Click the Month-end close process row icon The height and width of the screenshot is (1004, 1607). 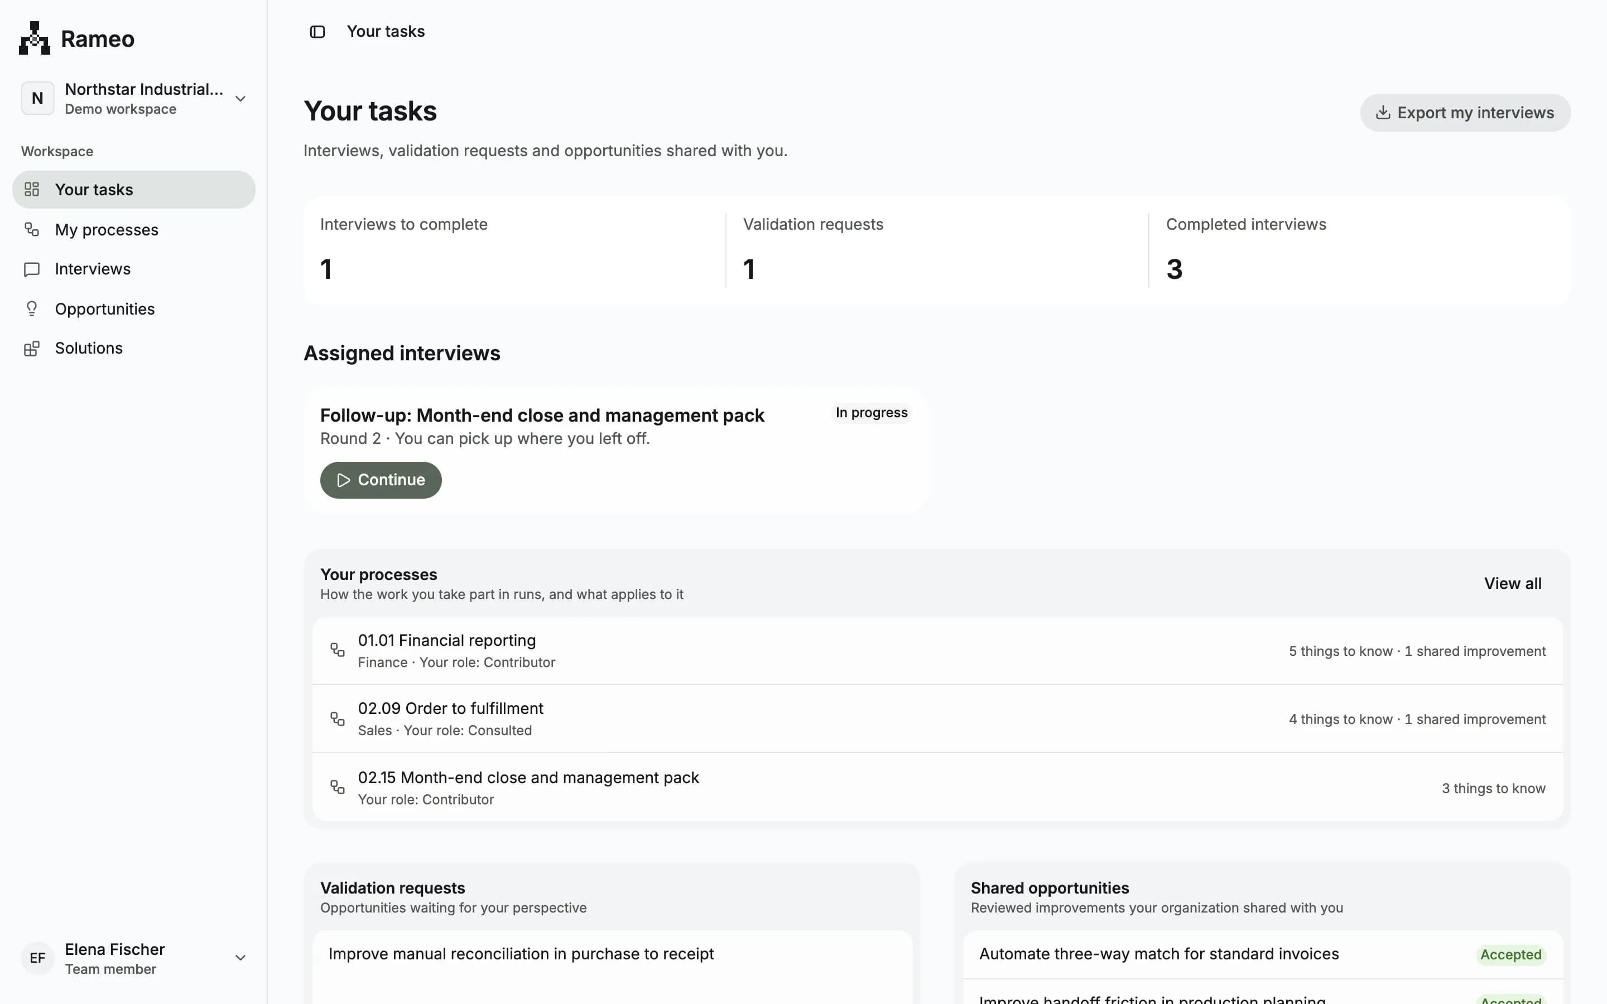338,787
